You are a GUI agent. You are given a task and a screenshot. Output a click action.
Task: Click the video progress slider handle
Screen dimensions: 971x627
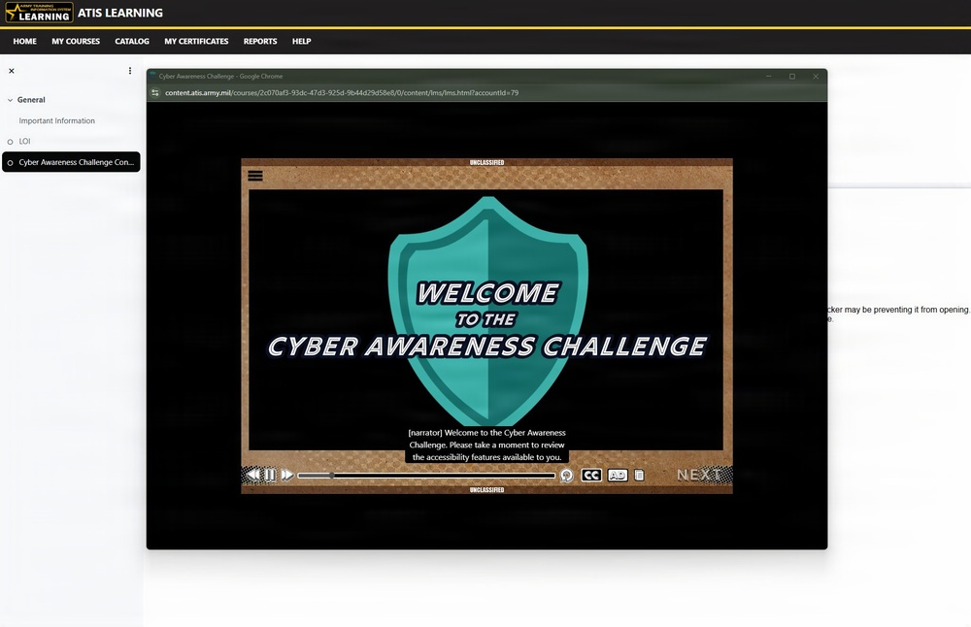pyautogui.click(x=332, y=476)
